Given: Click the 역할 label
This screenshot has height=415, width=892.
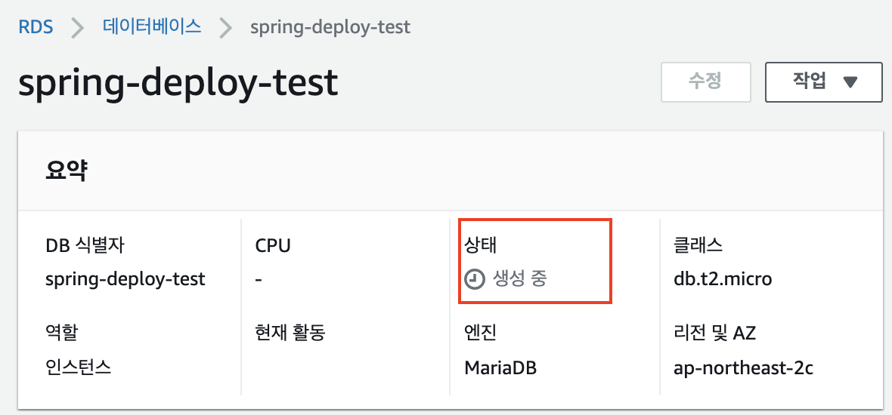Looking at the screenshot, I should coord(61,333).
